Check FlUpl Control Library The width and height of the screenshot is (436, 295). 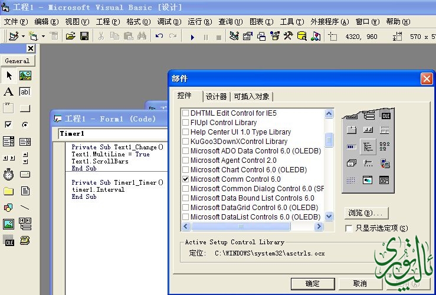tap(185, 123)
